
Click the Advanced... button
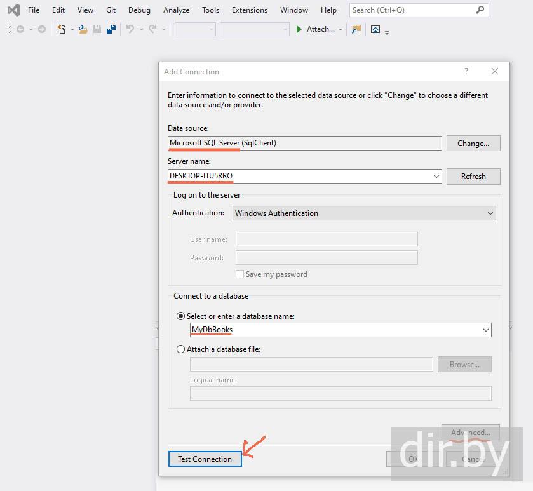pyautogui.click(x=471, y=432)
